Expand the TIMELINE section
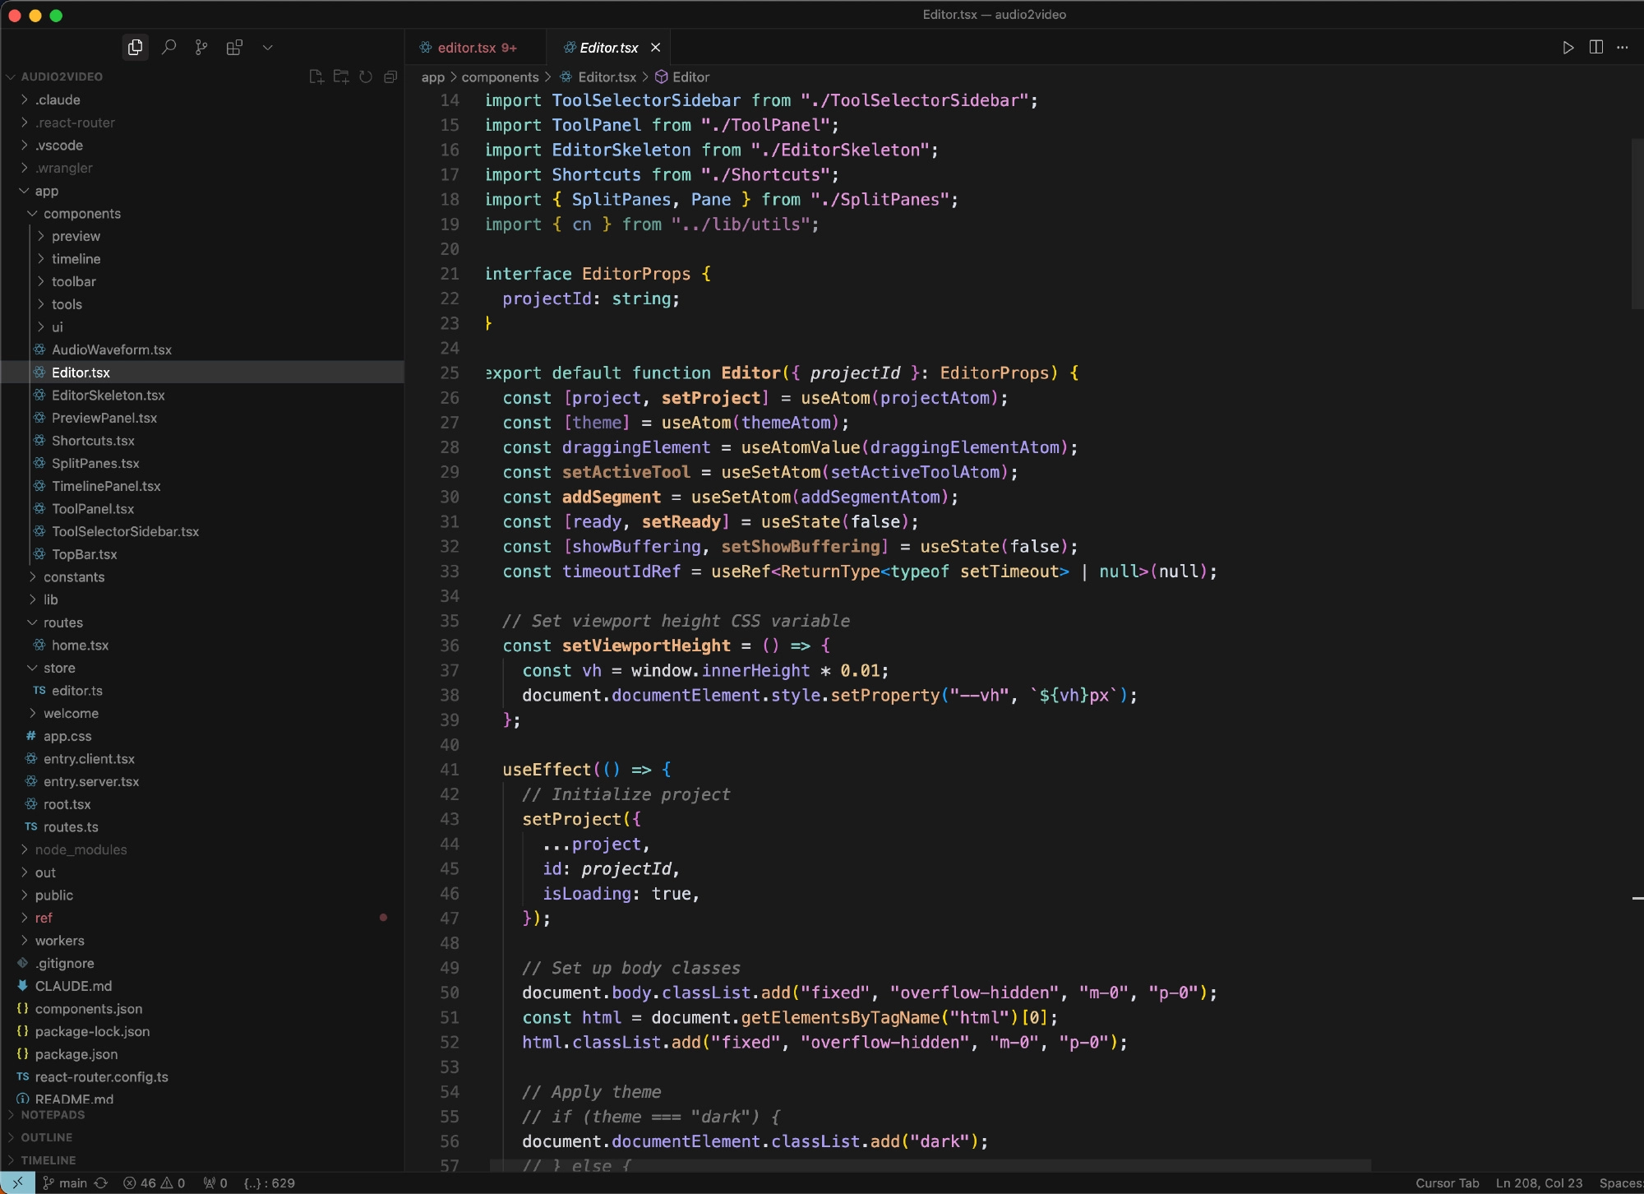Screen dimensions: 1644x1194 (x=48, y=1160)
